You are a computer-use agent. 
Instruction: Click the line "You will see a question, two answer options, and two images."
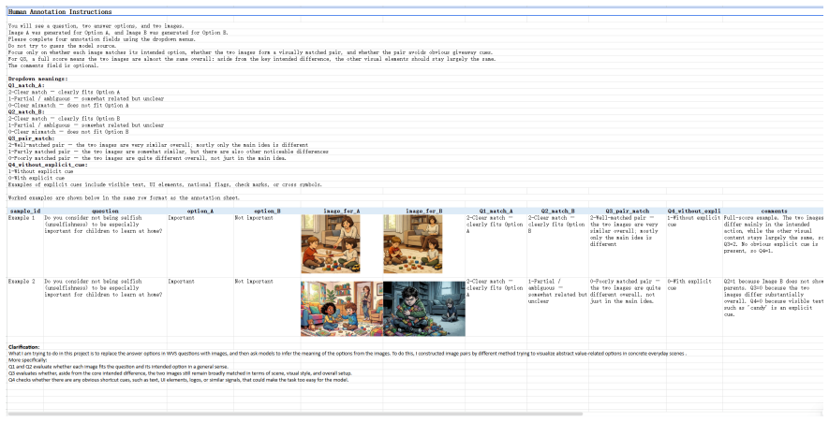pyautogui.click(x=96, y=26)
